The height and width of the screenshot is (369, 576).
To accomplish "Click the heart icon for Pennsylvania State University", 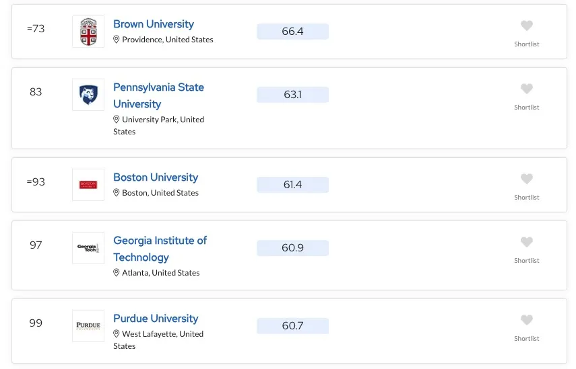I will pyautogui.click(x=527, y=89).
